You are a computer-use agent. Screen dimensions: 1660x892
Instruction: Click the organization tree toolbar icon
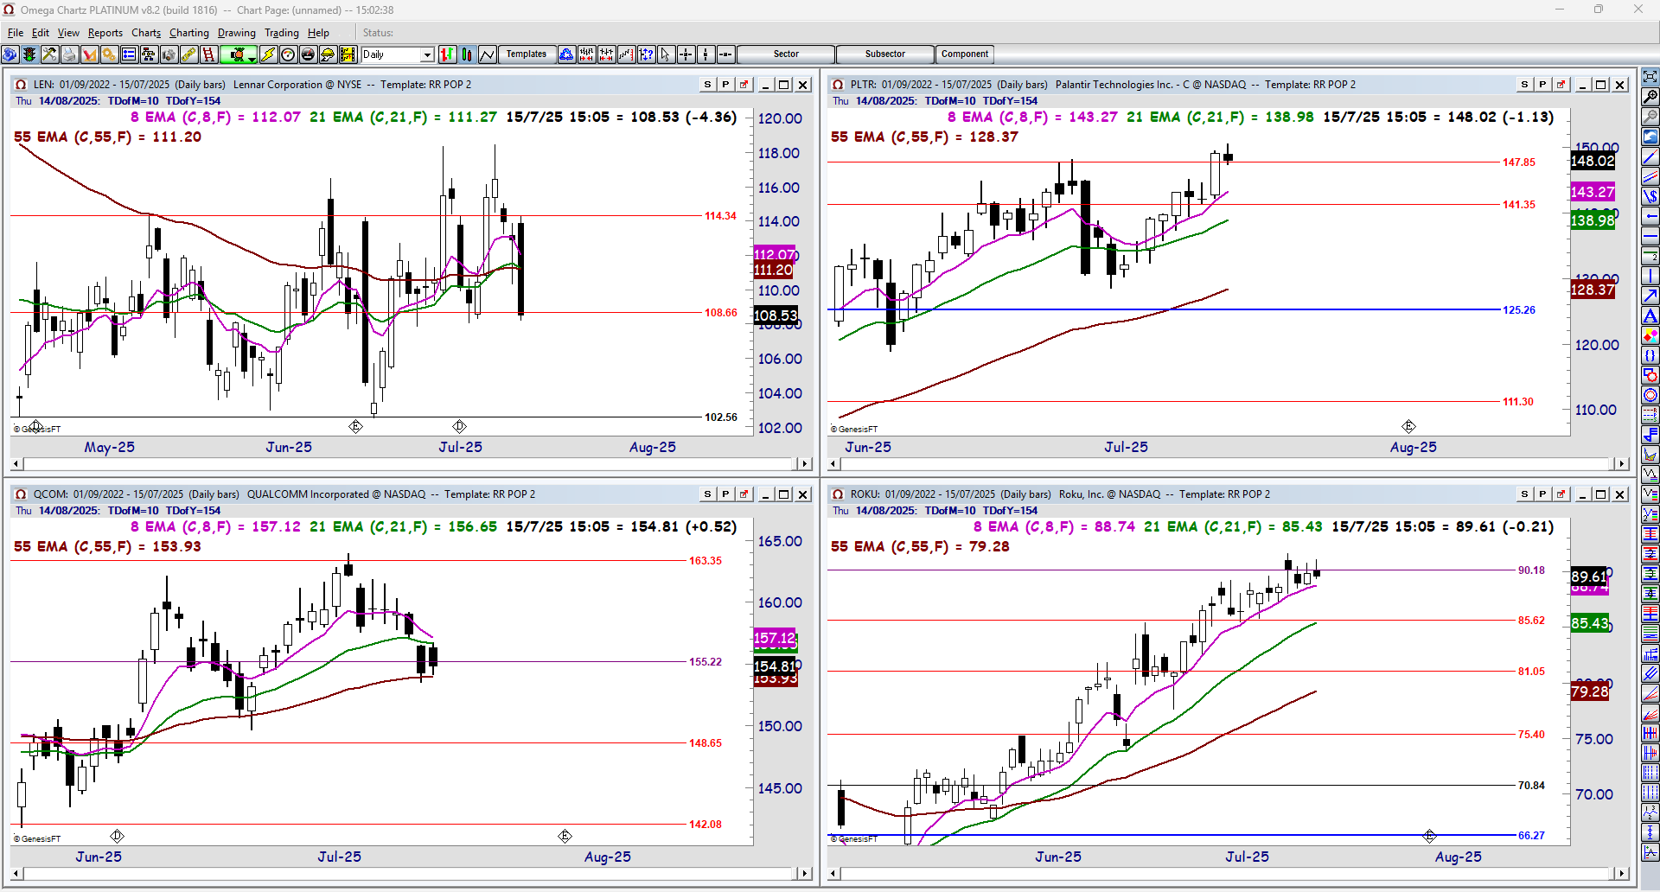pyautogui.click(x=149, y=54)
